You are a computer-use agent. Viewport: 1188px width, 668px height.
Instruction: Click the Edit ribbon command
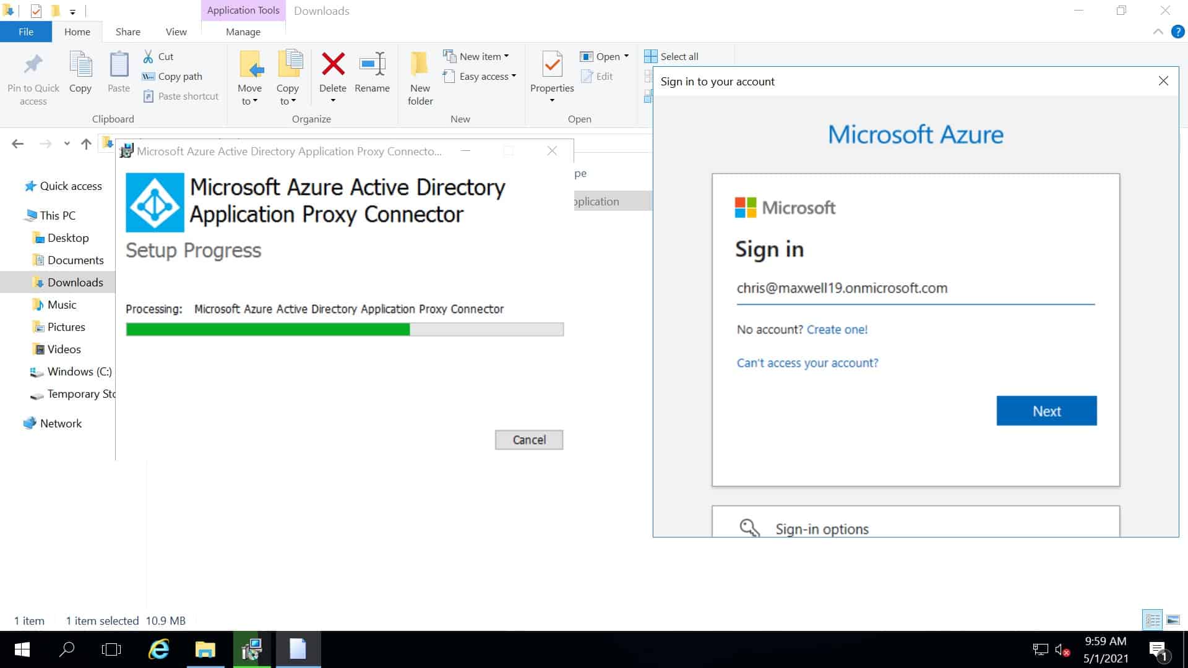point(597,76)
